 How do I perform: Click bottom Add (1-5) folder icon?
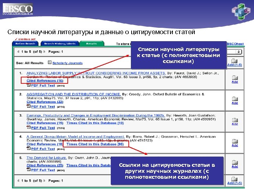click(x=234, y=179)
